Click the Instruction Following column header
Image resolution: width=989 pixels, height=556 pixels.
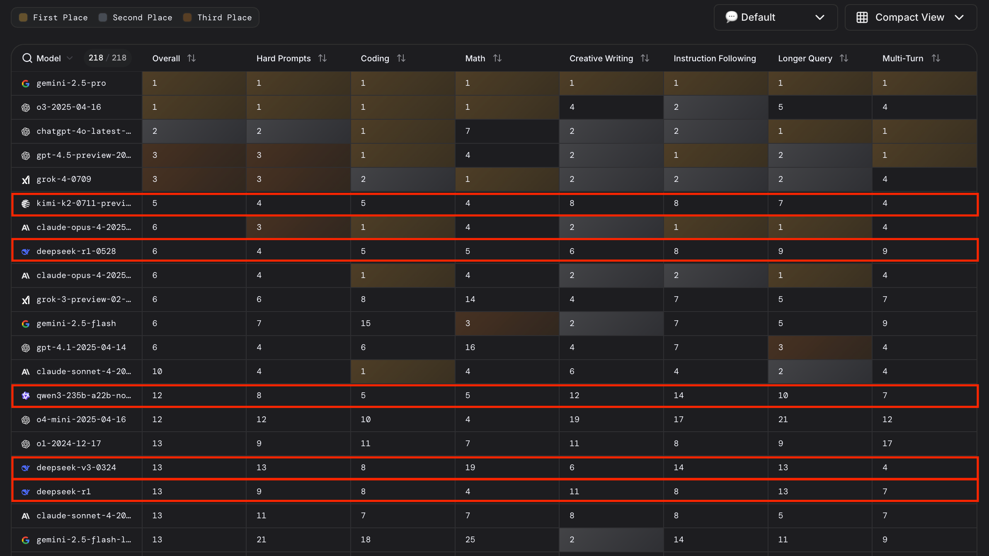tap(714, 58)
